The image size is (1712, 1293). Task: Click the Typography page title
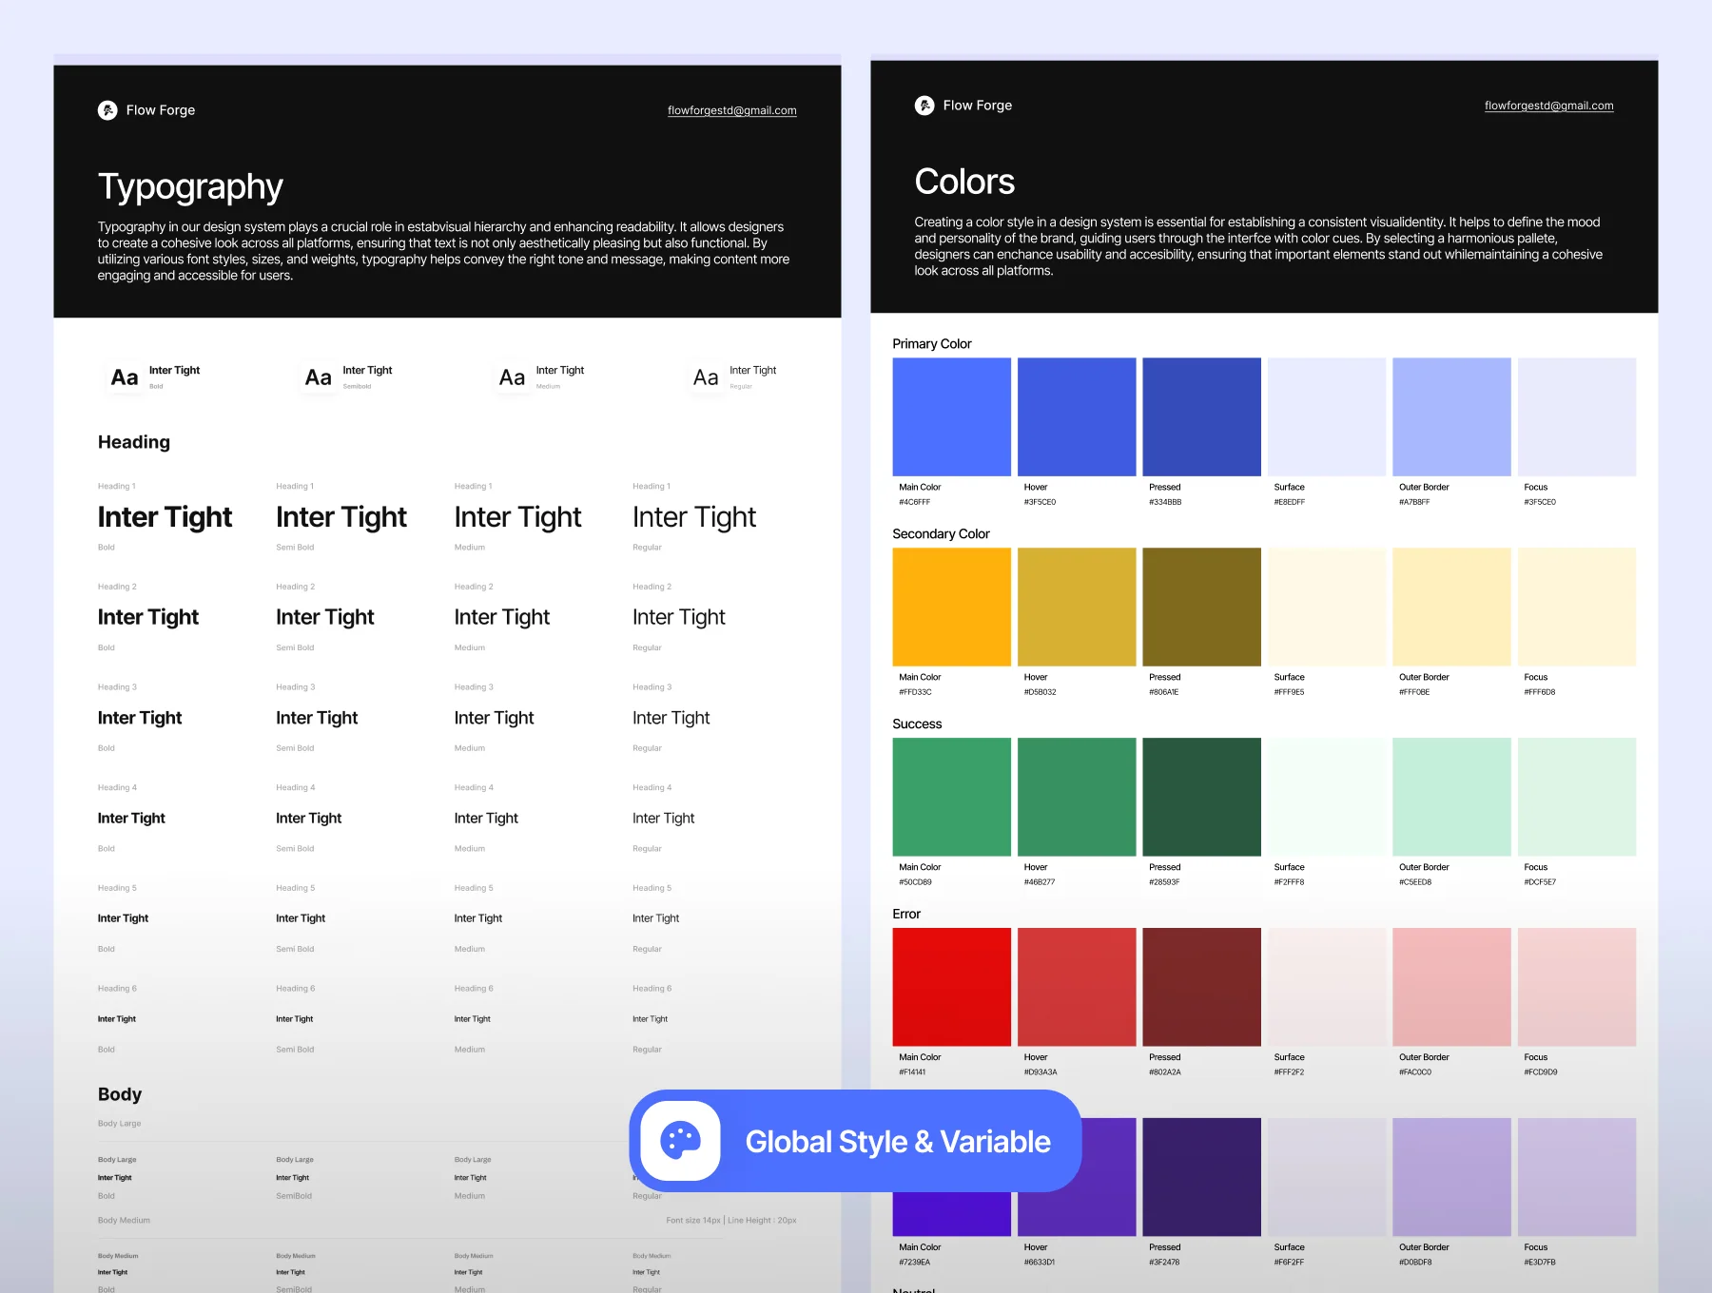(190, 187)
